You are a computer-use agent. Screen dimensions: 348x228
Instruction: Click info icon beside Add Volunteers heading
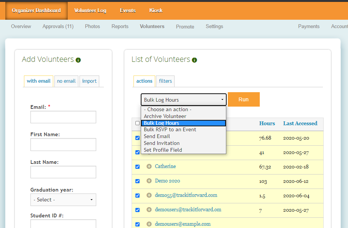click(x=78, y=60)
